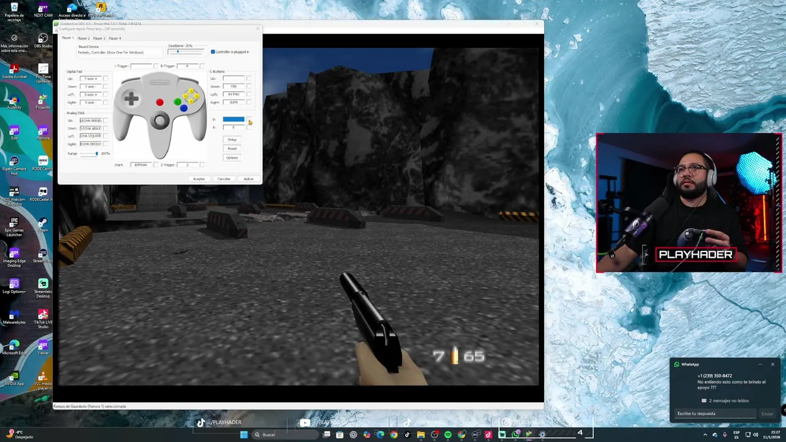The width and height of the screenshot is (786, 442).
Task: Click the Digital Pad Down binding field
Action: [x=91, y=87]
